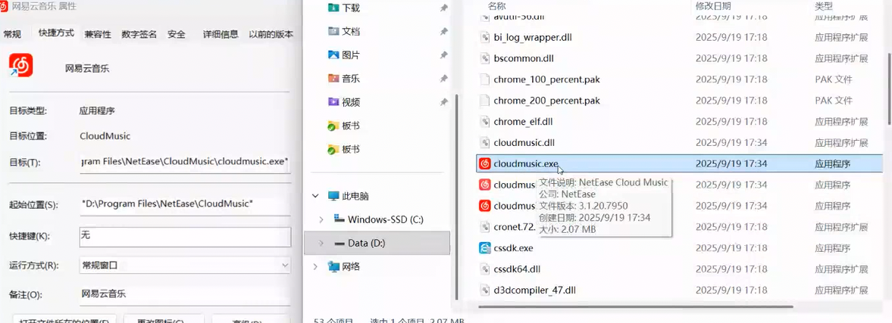Click the pin icon beside 视频

(443, 102)
